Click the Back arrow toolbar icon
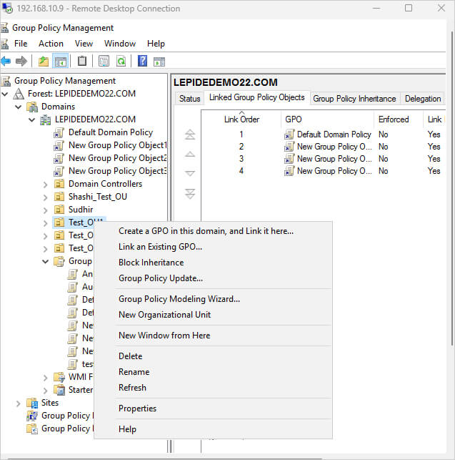455x460 pixels. (6, 62)
